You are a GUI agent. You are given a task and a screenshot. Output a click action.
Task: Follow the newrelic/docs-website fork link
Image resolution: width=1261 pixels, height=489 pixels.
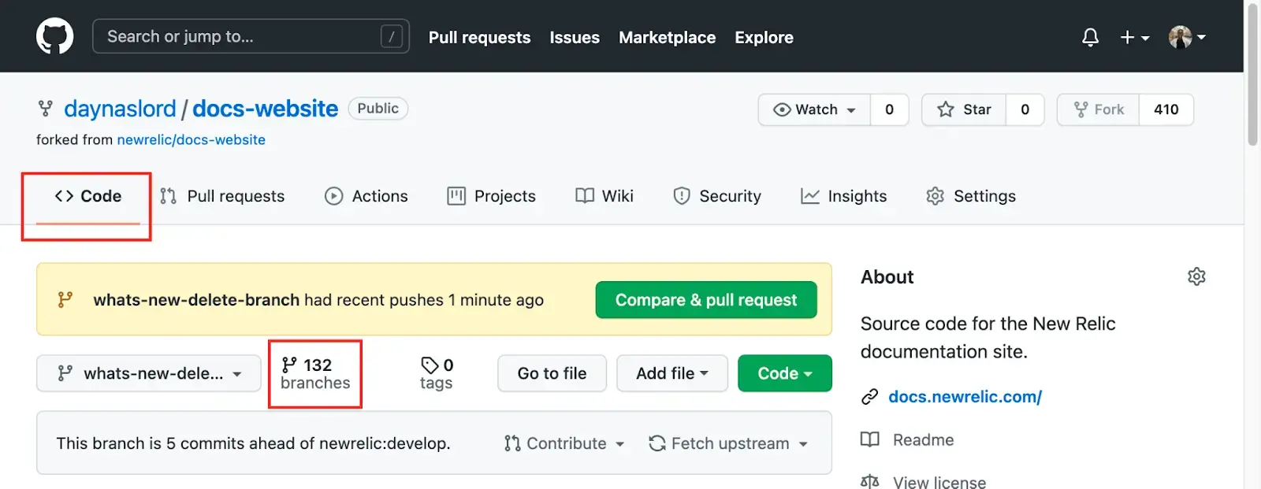click(191, 139)
